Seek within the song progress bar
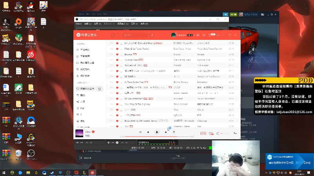Screen dimensions: 314x176 tap(157, 136)
